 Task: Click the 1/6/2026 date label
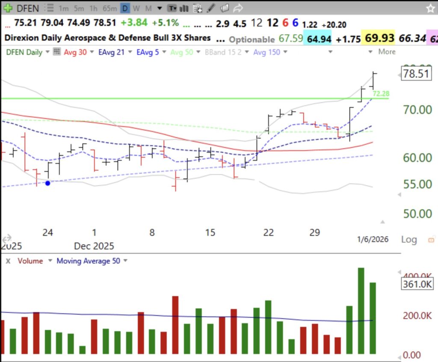373,239
